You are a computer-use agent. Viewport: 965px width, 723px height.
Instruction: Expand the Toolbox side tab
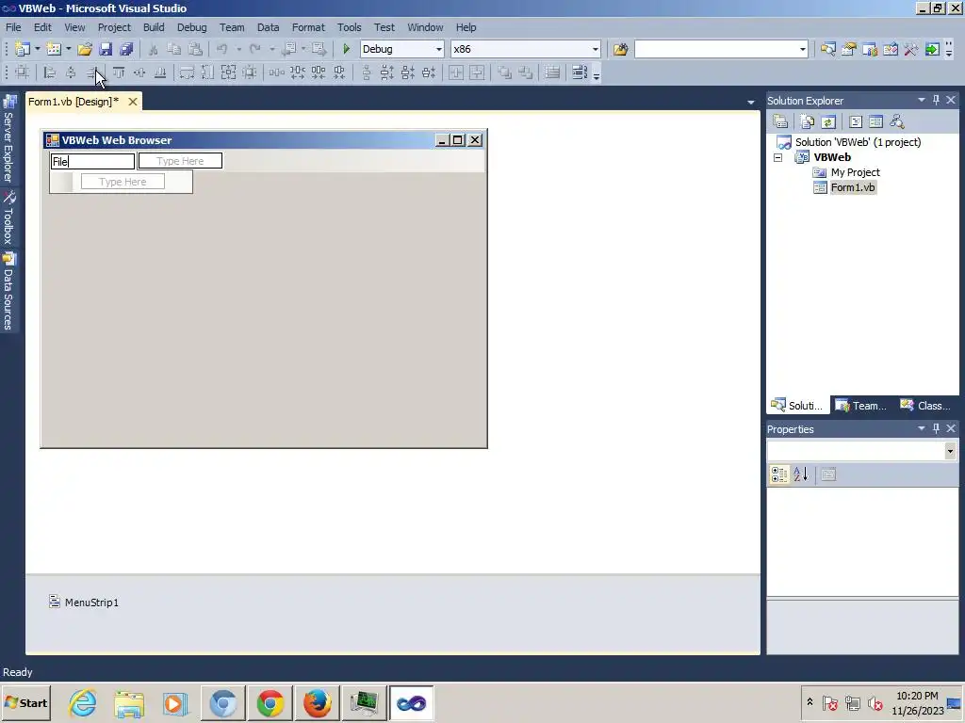tap(8, 217)
